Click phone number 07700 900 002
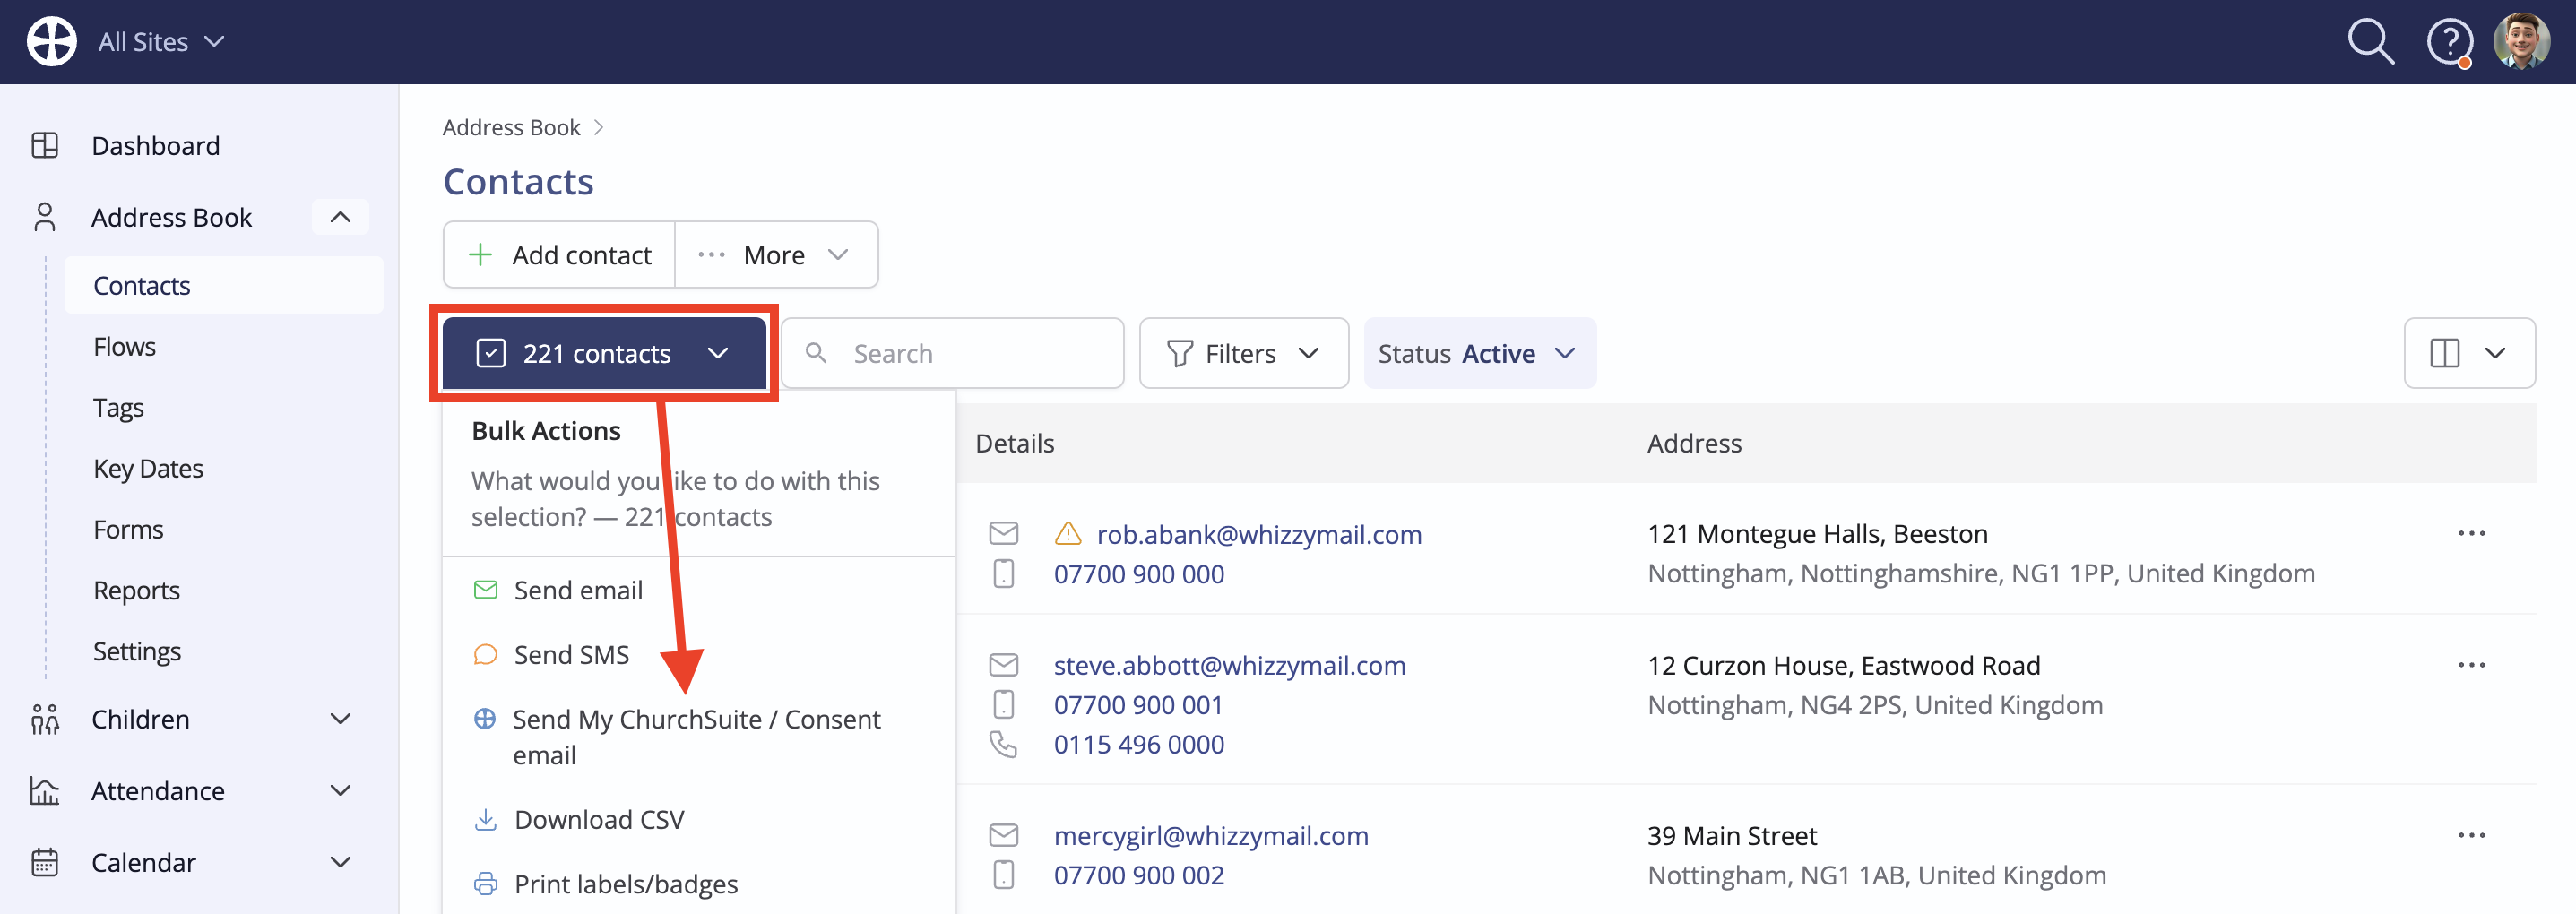Image resolution: width=2576 pixels, height=914 pixels. coord(1139,875)
